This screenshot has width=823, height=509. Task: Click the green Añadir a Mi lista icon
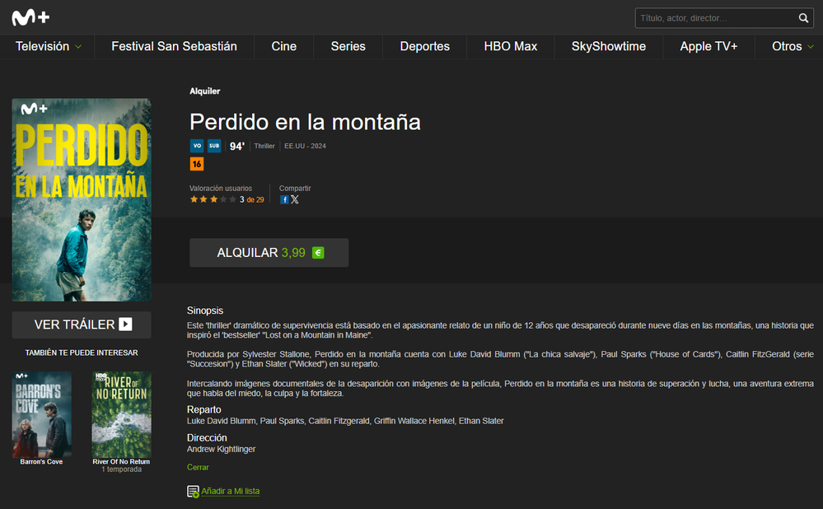click(192, 490)
